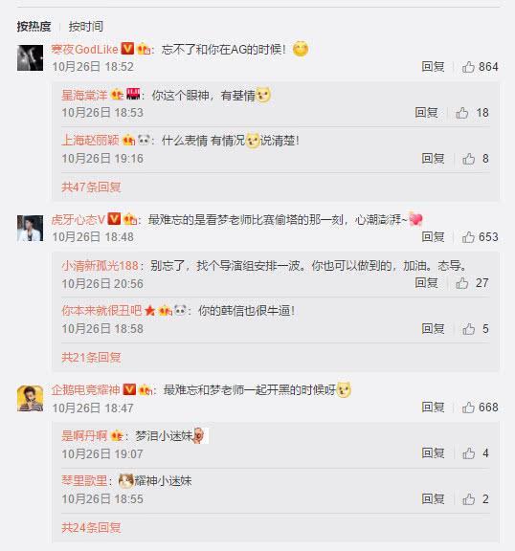Image resolution: width=515 pixels, height=551 pixels.
Task: Expand 共21条回复 replies
Action: pos(91,358)
